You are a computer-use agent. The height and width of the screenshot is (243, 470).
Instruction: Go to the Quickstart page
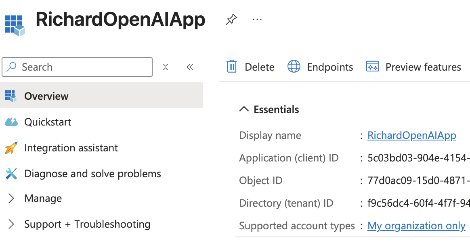(x=48, y=122)
